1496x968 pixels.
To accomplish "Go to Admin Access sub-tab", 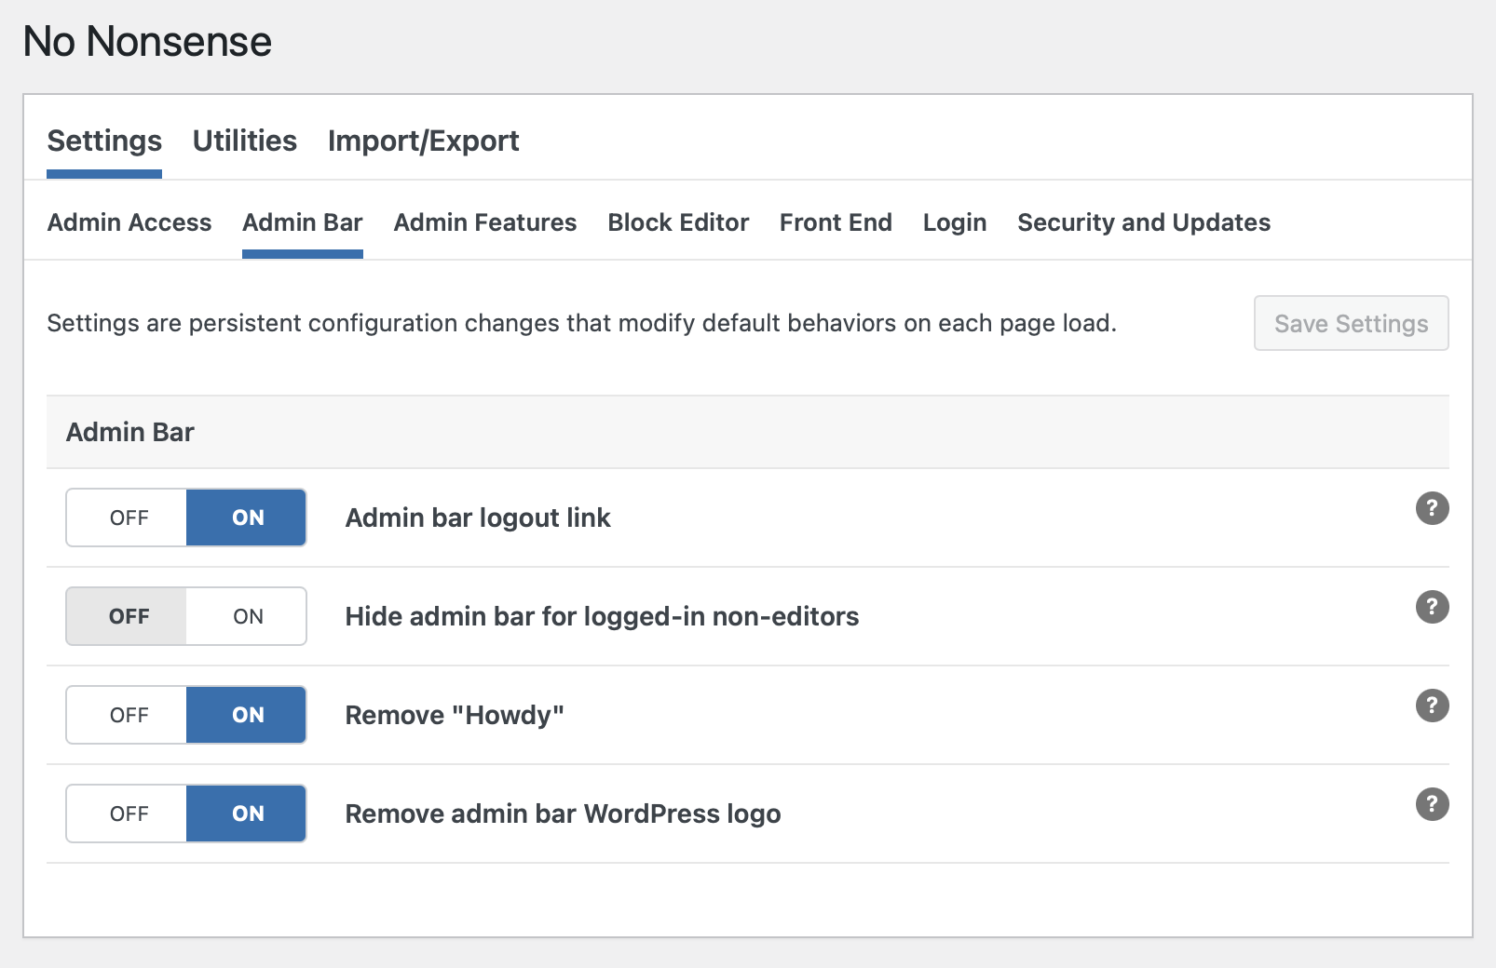I will pyautogui.click(x=129, y=222).
